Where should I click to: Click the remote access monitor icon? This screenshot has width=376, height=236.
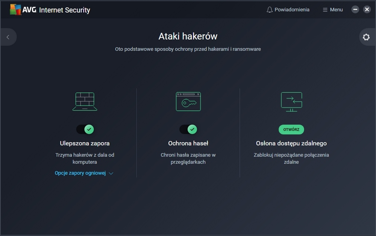point(291,101)
